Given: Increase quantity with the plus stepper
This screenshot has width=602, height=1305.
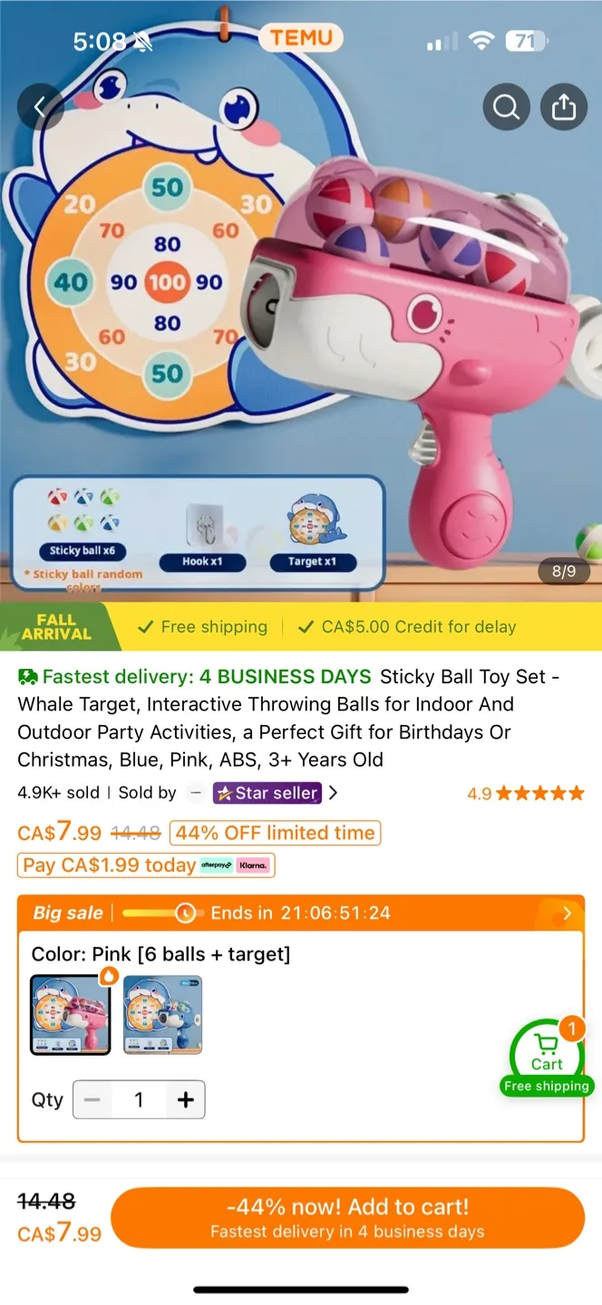Looking at the screenshot, I should click(185, 1099).
